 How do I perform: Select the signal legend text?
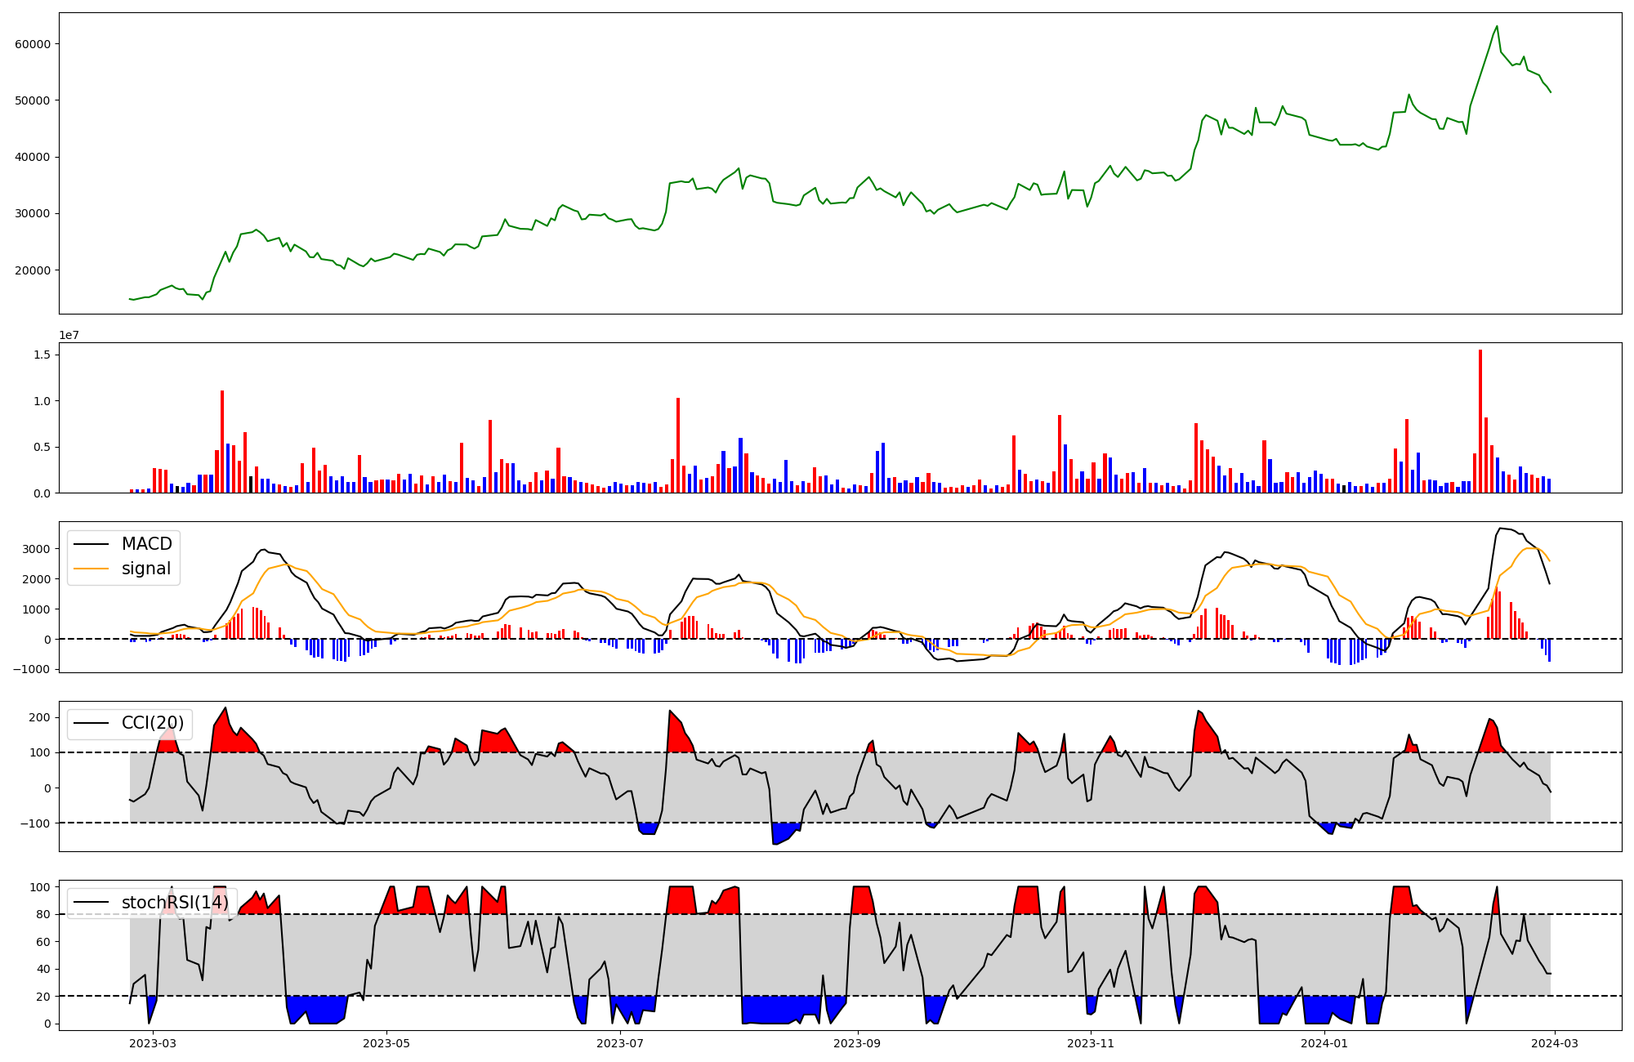click(x=146, y=569)
